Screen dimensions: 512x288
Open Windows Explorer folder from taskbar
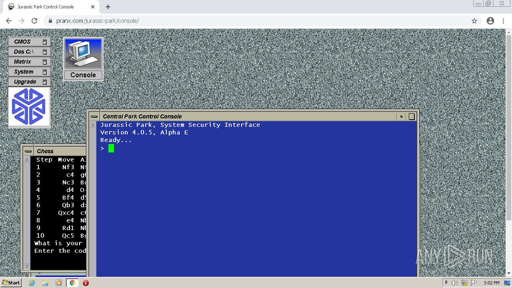[x=45, y=283]
